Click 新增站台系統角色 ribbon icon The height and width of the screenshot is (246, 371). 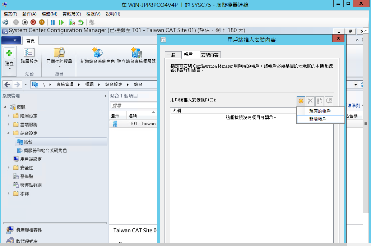point(97,56)
